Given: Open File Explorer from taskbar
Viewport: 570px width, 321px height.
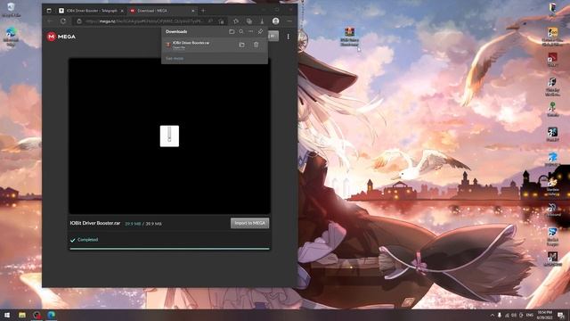Looking at the screenshot, I should [22, 315].
